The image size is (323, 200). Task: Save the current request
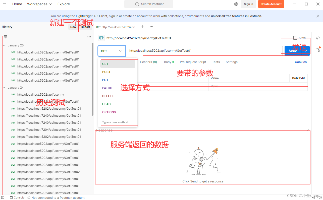299,38
